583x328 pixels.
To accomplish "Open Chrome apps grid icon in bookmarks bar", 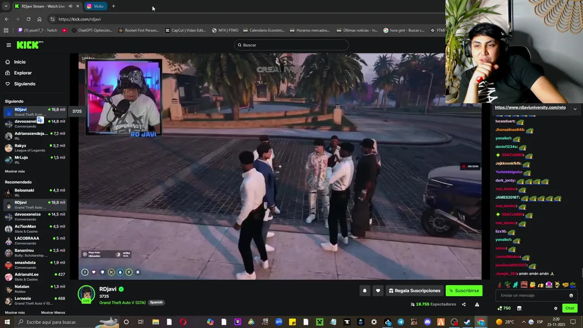I will [6, 31].
